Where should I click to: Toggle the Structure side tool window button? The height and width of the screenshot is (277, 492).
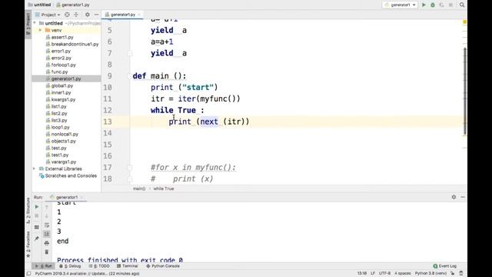pos(28,210)
